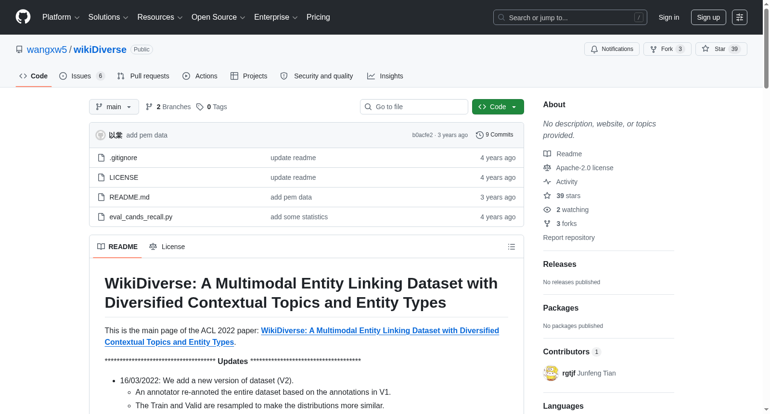The width and height of the screenshot is (770, 414).
Task: Click the Releases heading
Action: point(560,264)
